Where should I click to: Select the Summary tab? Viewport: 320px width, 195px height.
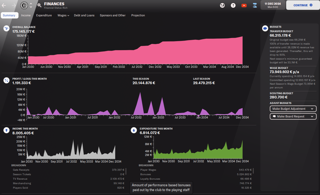pos(9,15)
